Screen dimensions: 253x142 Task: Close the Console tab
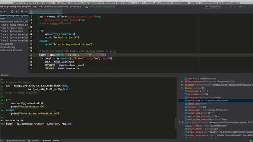point(10,75)
